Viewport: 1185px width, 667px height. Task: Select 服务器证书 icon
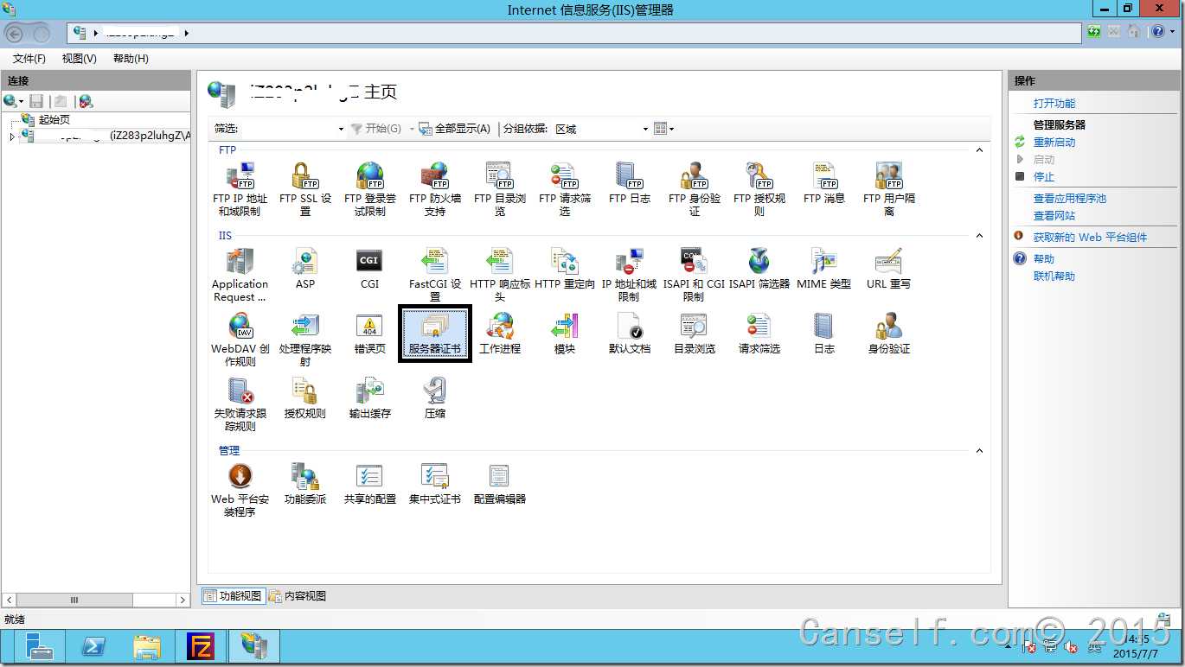click(435, 333)
